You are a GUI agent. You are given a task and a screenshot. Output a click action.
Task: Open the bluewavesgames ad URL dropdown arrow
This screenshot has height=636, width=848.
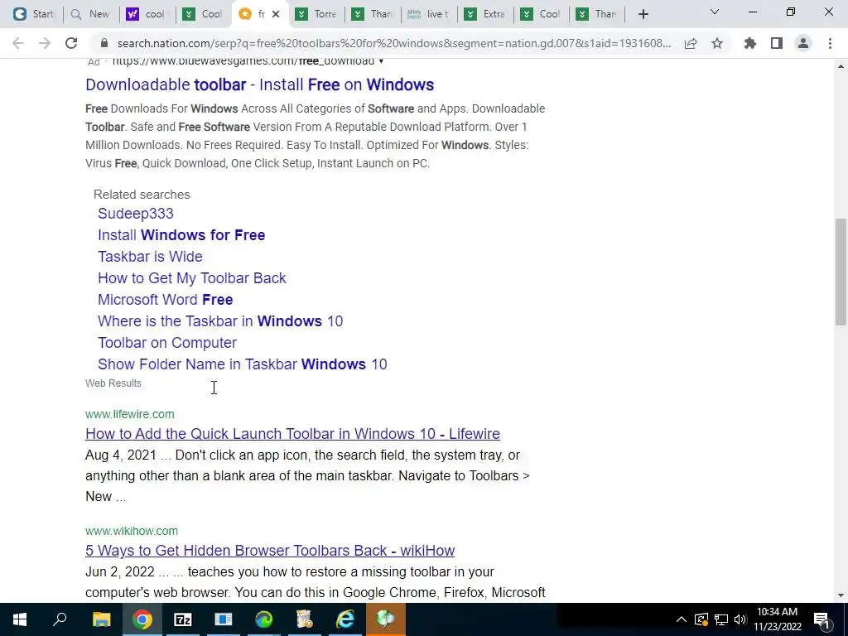381,61
